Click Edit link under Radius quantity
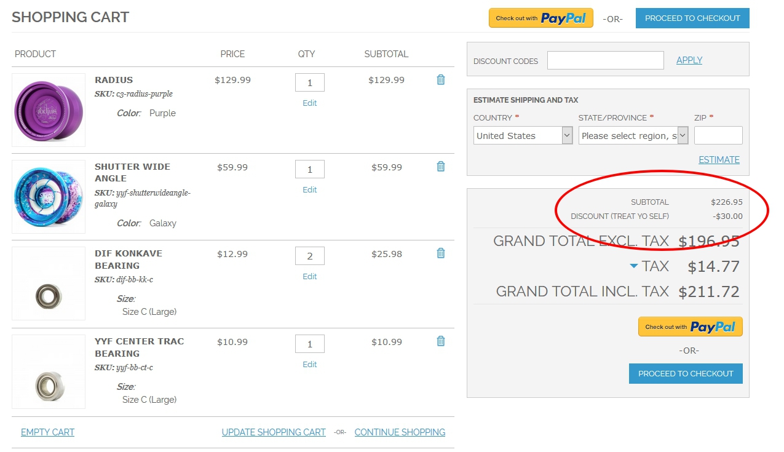Viewport: 784px width, 452px height. (310, 103)
